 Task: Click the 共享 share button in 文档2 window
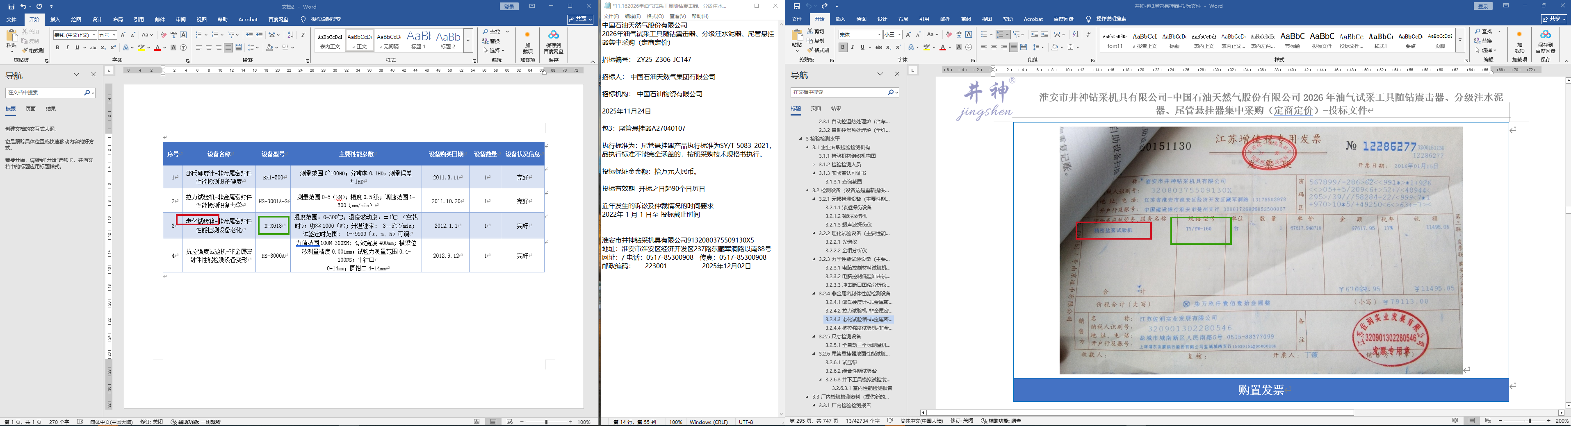tap(579, 20)
